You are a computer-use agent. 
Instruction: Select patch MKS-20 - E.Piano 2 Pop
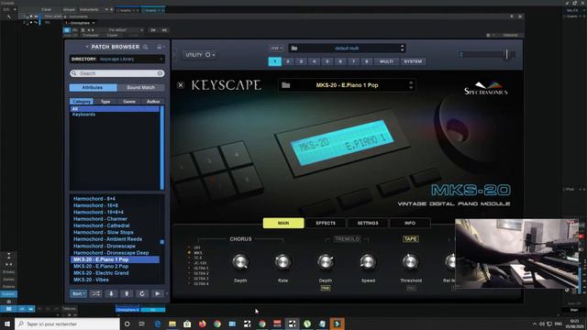tap(101, 267)
